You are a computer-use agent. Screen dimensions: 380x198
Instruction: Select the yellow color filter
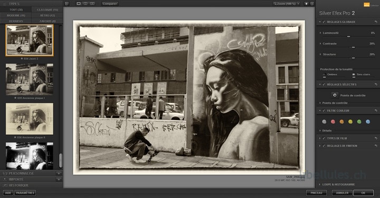pyautogui.click(x=350, y=122)
